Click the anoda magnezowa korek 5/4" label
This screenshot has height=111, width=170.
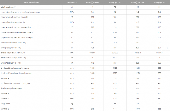pos(13,53)
